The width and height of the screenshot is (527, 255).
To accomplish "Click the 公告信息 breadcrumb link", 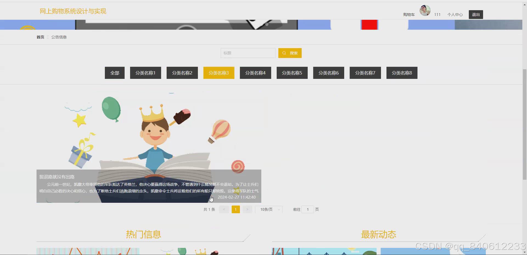I will click(59, 37).
